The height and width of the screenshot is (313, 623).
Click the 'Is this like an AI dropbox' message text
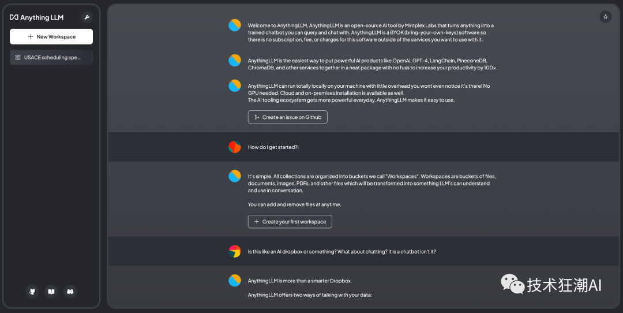[x=341, y=252]
